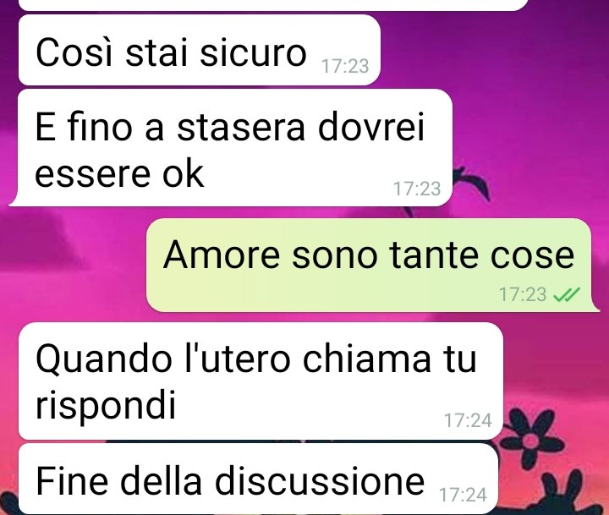The image size is (609, 515).
Task: Click the 17:23 timestamp of 'Così stai sicuro'
Action: click(345, 66)
